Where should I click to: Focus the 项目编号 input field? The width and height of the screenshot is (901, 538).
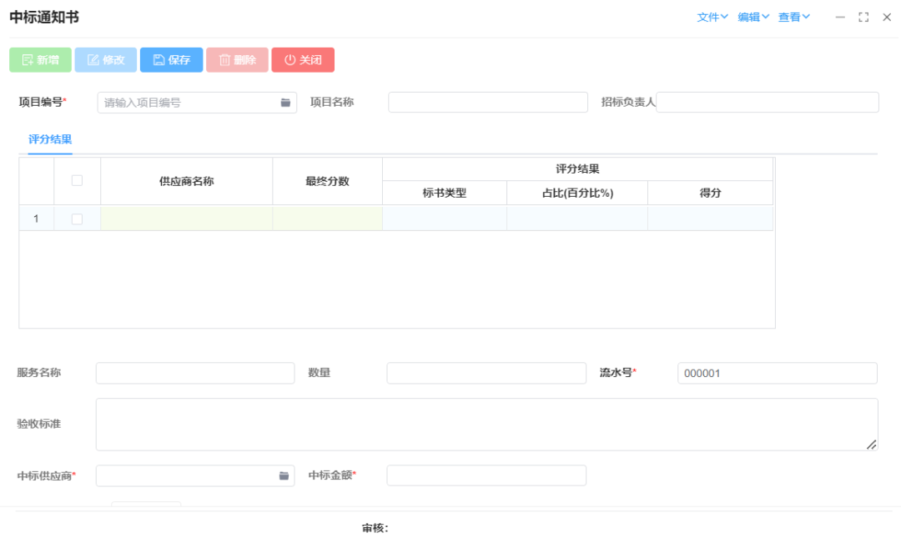pyautogui.click(x=197, y=103)
